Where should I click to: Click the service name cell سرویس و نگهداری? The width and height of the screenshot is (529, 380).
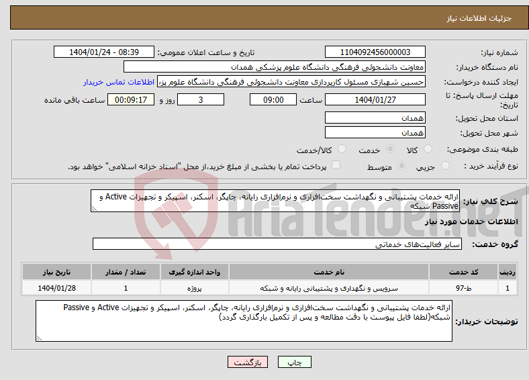(329, 288)
